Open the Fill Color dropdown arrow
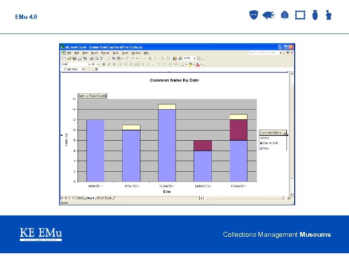 point(193,65)
